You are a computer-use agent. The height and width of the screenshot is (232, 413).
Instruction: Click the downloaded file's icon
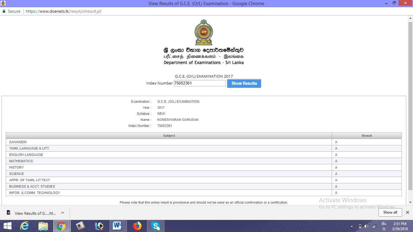pos(8,213)
